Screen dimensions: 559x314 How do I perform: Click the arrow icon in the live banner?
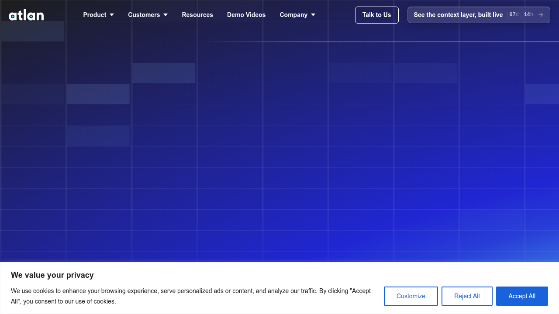[541, 15]
